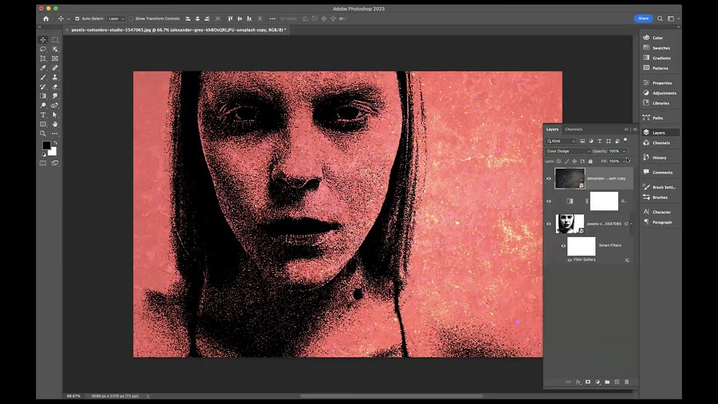Select the Pen tool
This screenshot has width=718, height=404.
pyautogui.click(x=55, y=105)
